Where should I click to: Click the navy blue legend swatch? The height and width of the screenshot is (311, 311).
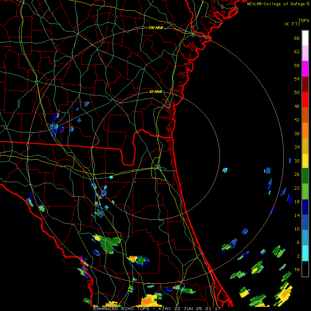[x=305, y=207]
